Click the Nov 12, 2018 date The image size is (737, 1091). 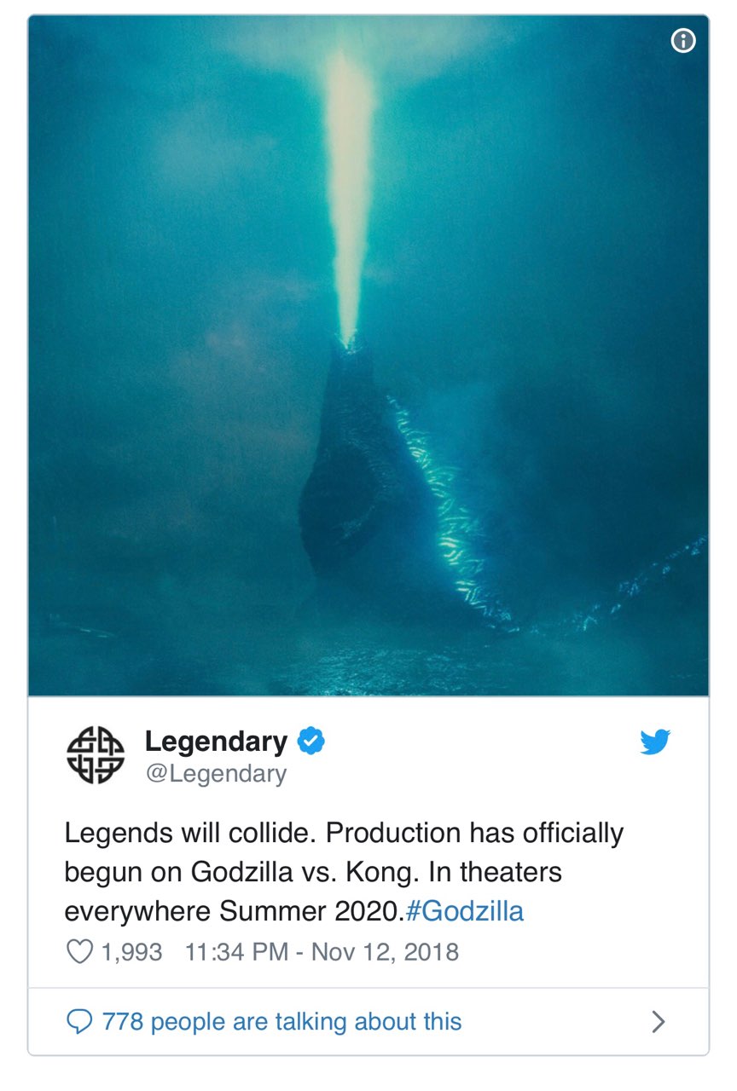[385, 951]
